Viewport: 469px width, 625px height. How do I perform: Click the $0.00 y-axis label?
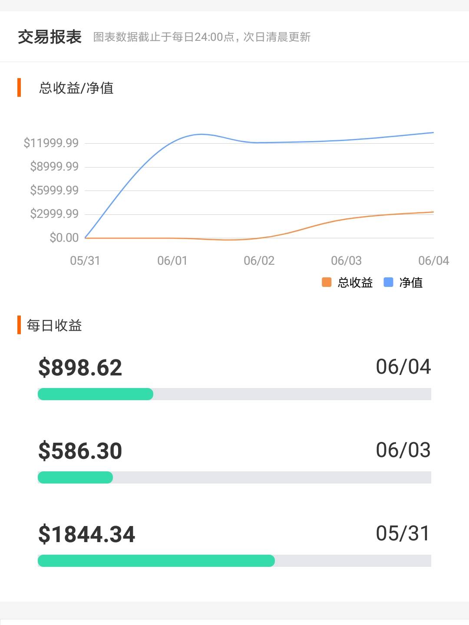click(64, 237)
